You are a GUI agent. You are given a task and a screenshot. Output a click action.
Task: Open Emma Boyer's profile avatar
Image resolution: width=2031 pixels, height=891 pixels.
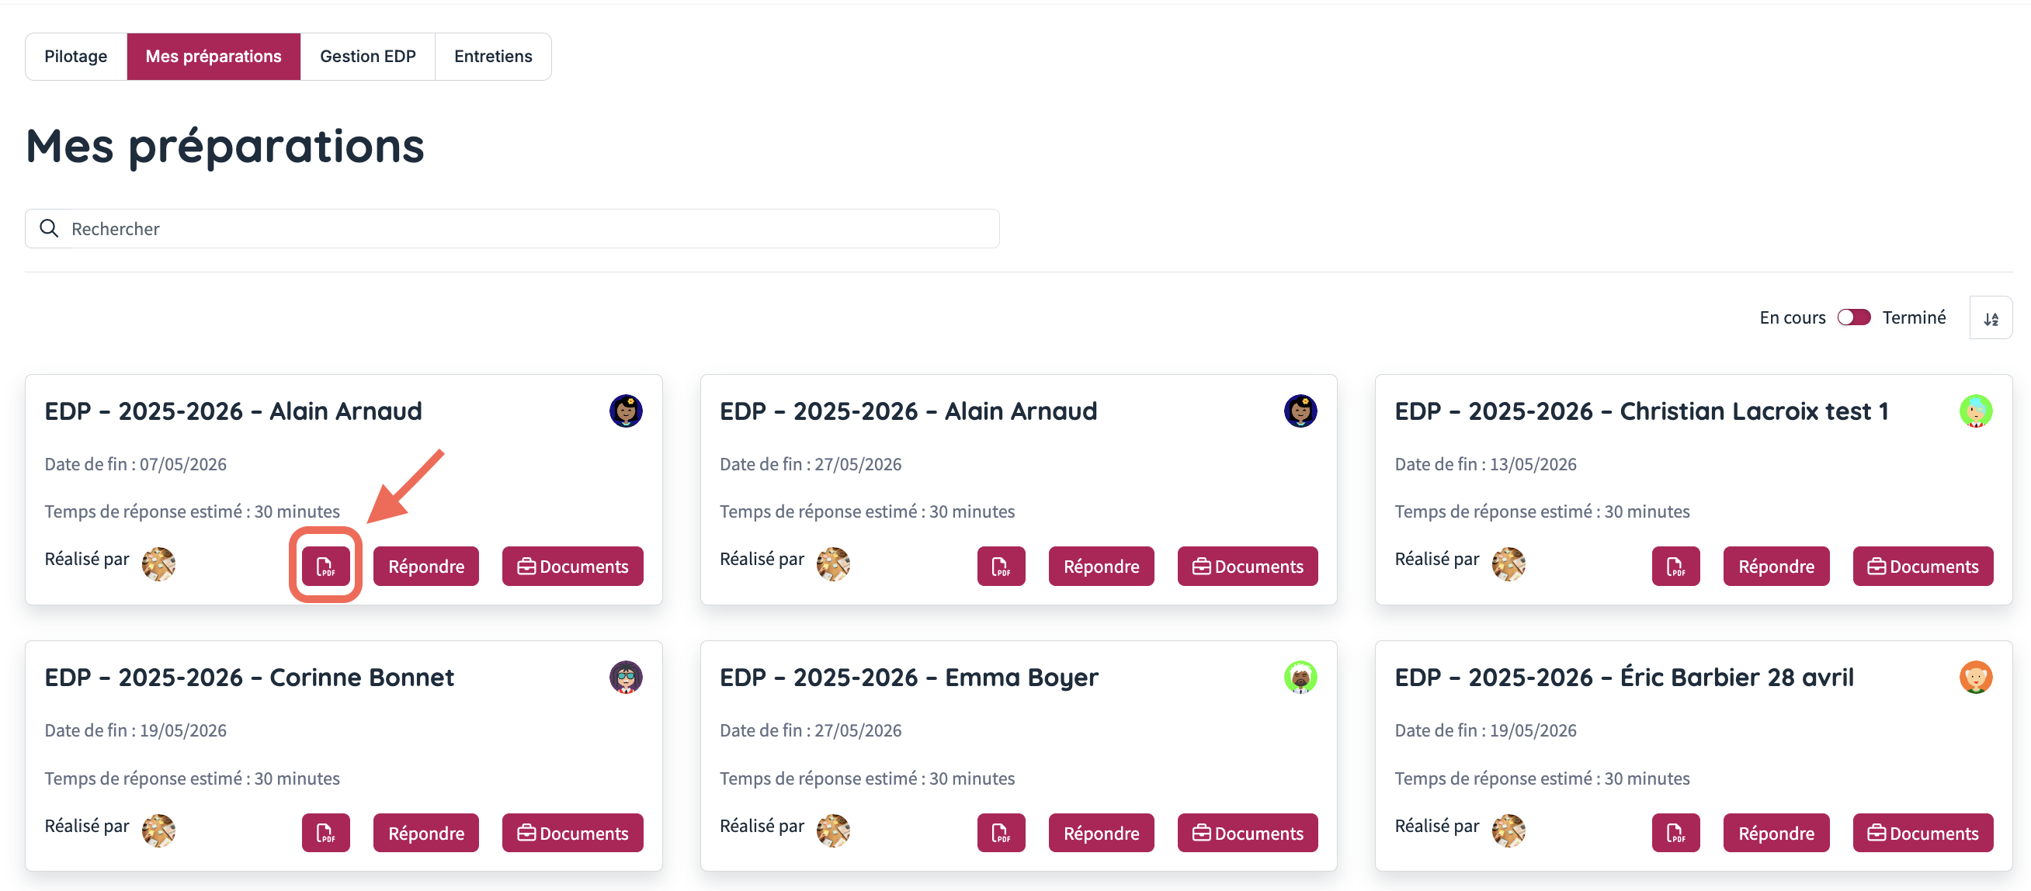click(x=1300, y=677)
